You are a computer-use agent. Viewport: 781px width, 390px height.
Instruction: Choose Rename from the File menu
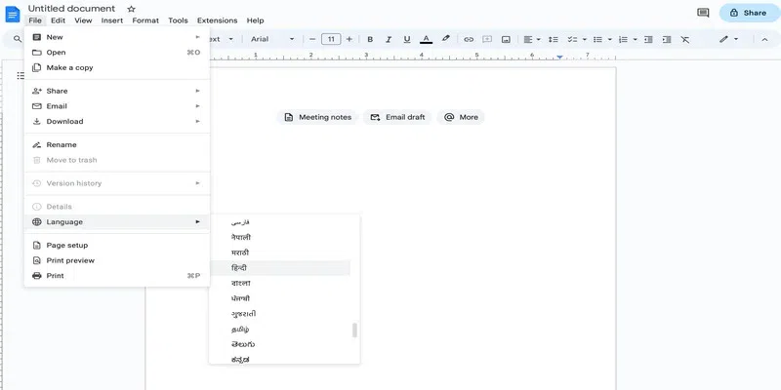point(116,144)
